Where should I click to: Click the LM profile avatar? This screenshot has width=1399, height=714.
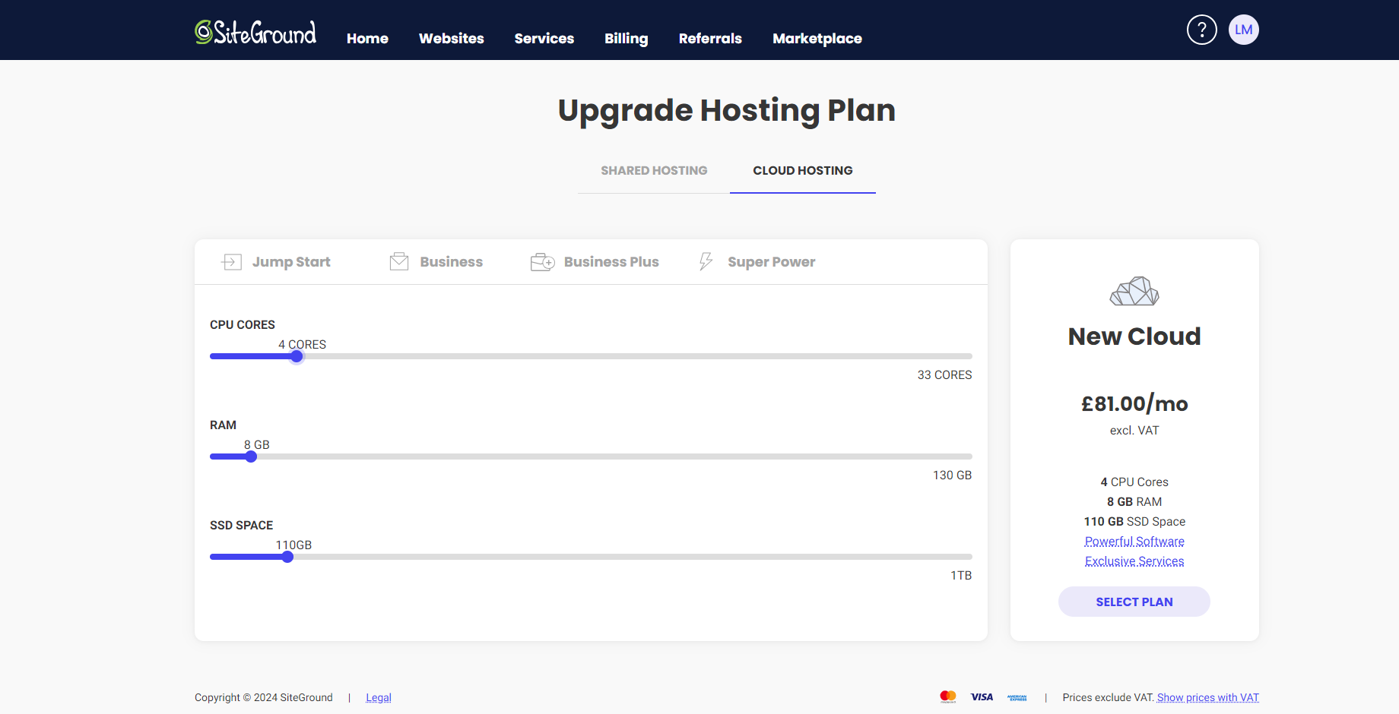[x=1244, y=30]
